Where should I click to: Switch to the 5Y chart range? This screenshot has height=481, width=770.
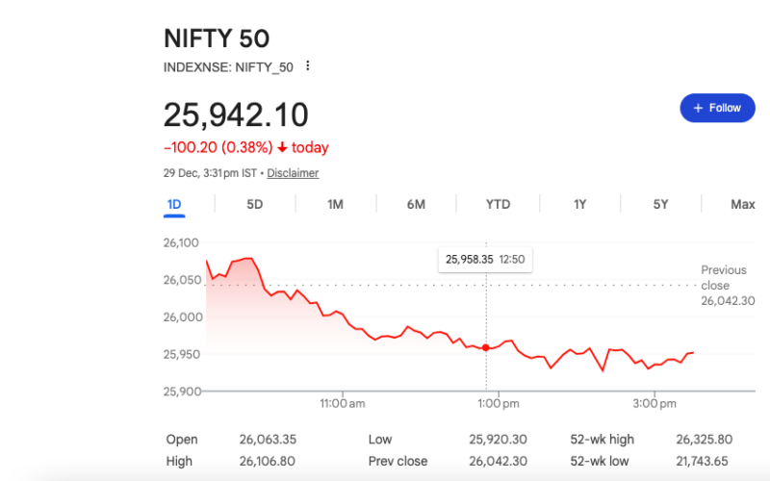coord(660,204)
